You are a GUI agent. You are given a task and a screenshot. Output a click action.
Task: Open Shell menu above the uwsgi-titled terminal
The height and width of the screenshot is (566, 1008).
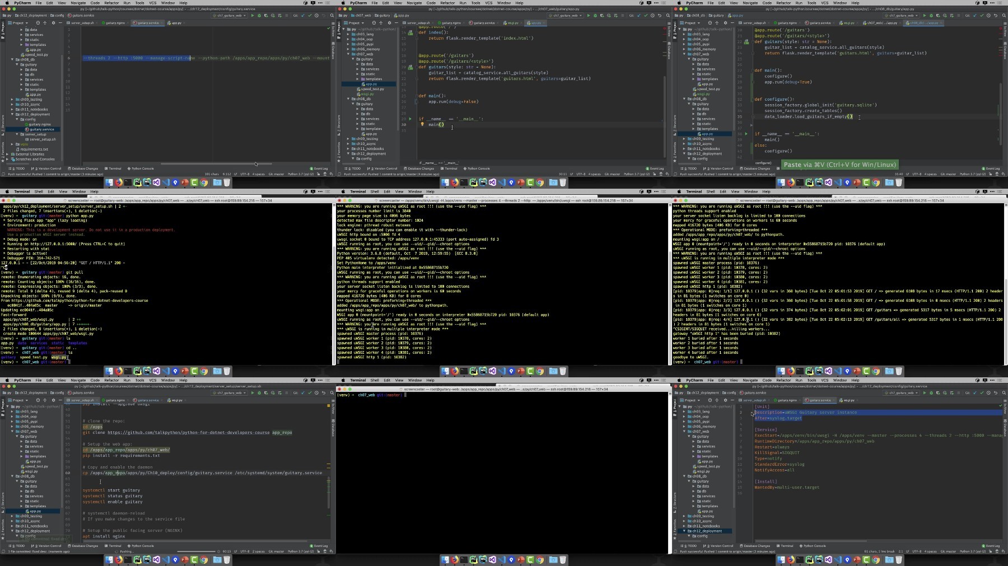375,191
